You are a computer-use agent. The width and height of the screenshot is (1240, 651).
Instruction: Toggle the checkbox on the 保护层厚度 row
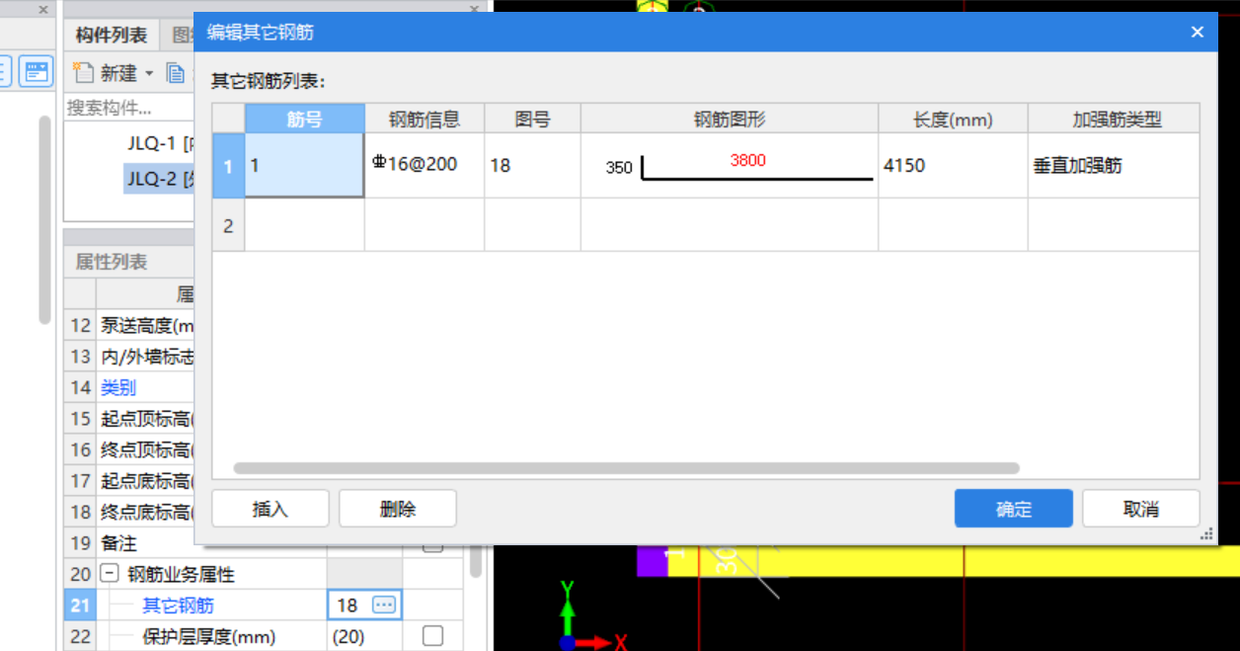pyautogui.click(x=432, y=637)
